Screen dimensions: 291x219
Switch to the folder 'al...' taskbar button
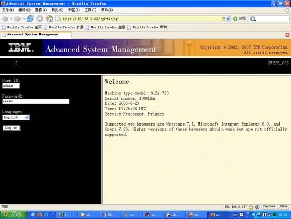[88, 215]
